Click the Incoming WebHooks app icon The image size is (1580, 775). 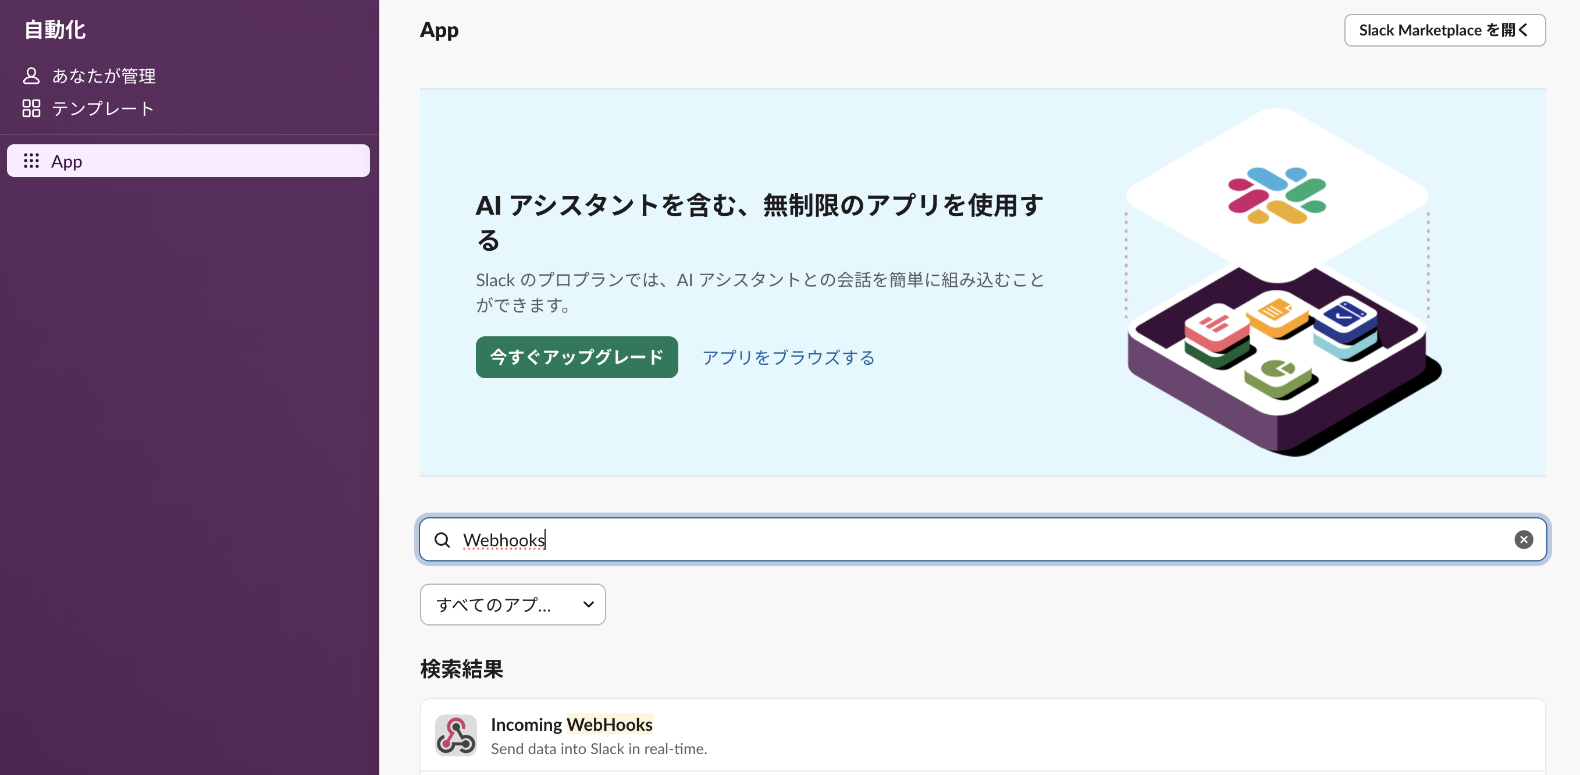pos(455,734)
